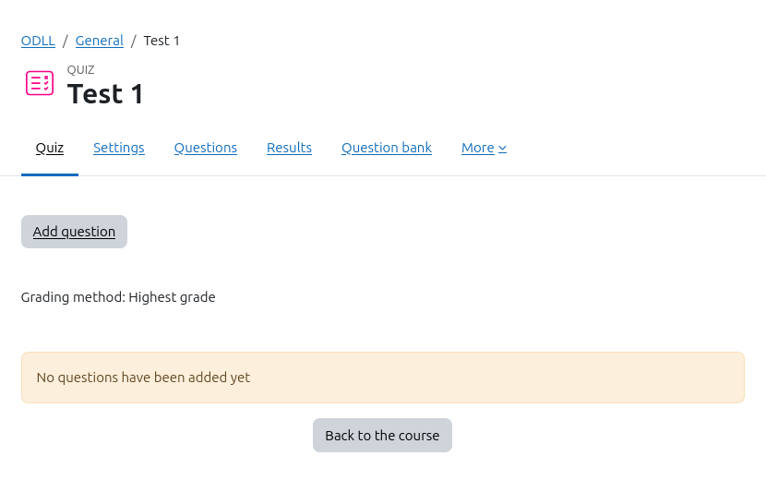Click the small QUIZ label above the title
The image size is (766, 504).
pos(81,69)
